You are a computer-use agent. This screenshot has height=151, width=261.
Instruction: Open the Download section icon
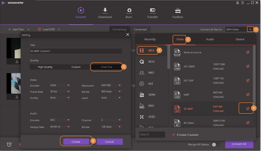(x=105, y=10)
